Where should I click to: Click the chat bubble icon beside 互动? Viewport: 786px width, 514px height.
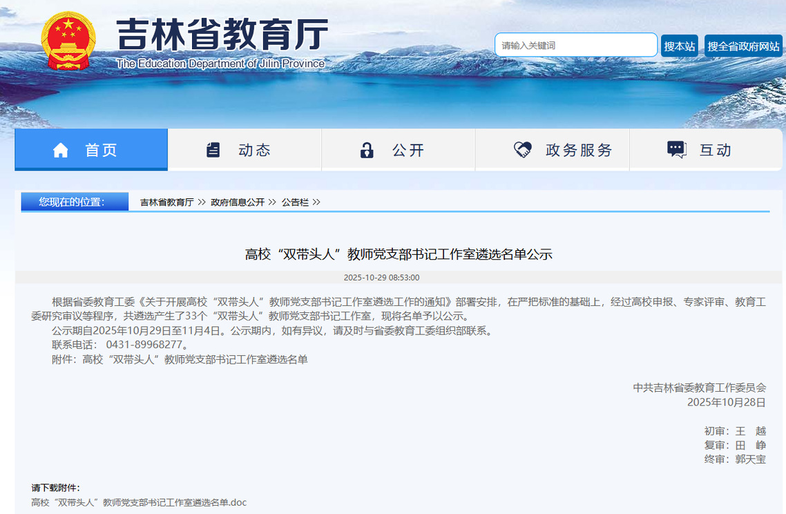point(676,150)
